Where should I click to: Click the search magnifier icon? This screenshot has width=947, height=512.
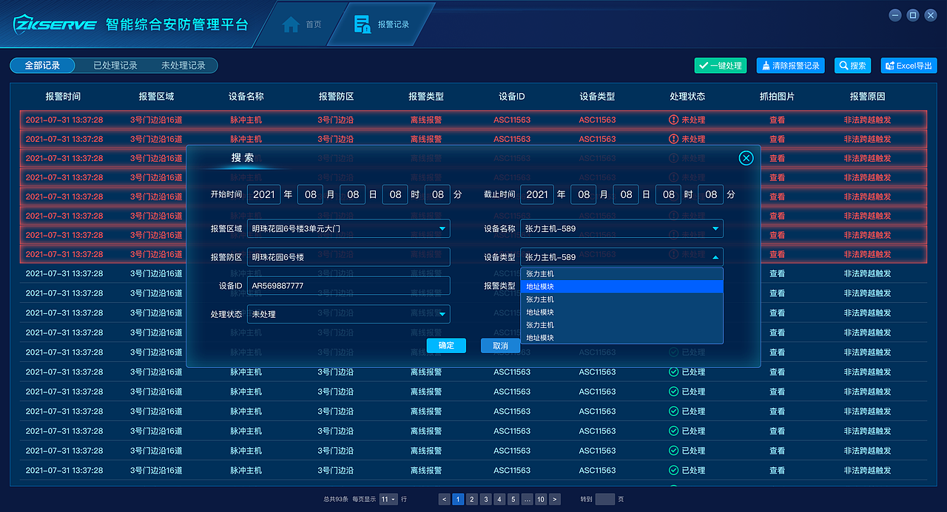(843, 65)
